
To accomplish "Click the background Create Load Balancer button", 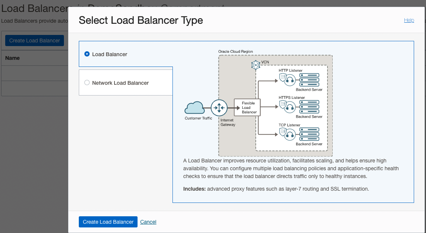I will click(34, 40).
